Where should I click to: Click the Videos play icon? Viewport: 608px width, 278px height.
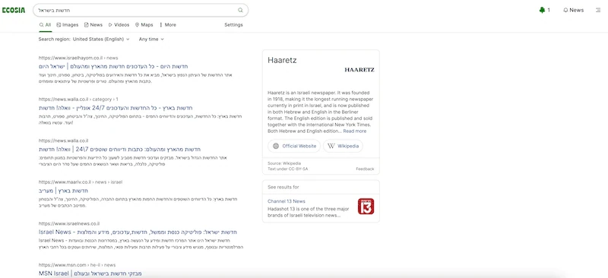click(110, 25)
